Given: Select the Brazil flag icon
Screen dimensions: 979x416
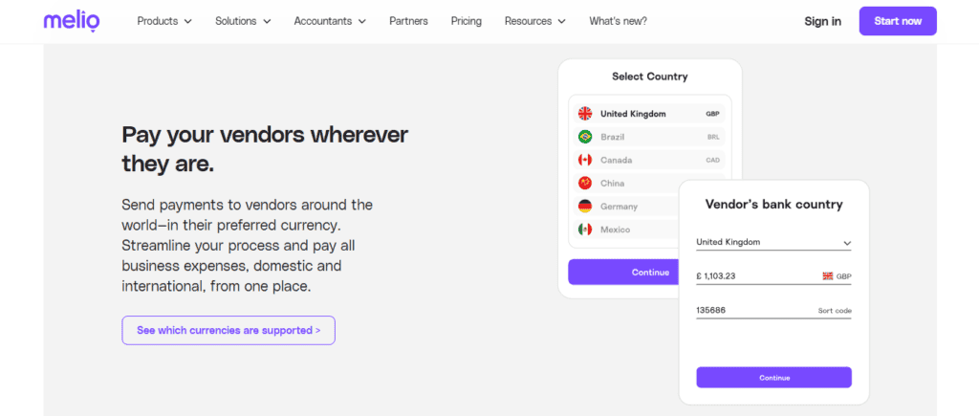Looking at the screenshot, I should pyautogui.click(x=585, y=137).
